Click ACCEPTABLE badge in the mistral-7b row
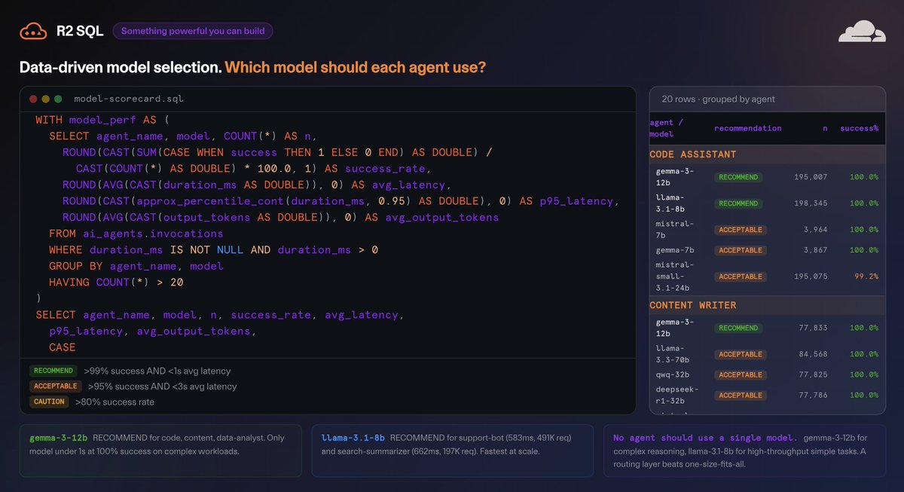 [741, 230]
